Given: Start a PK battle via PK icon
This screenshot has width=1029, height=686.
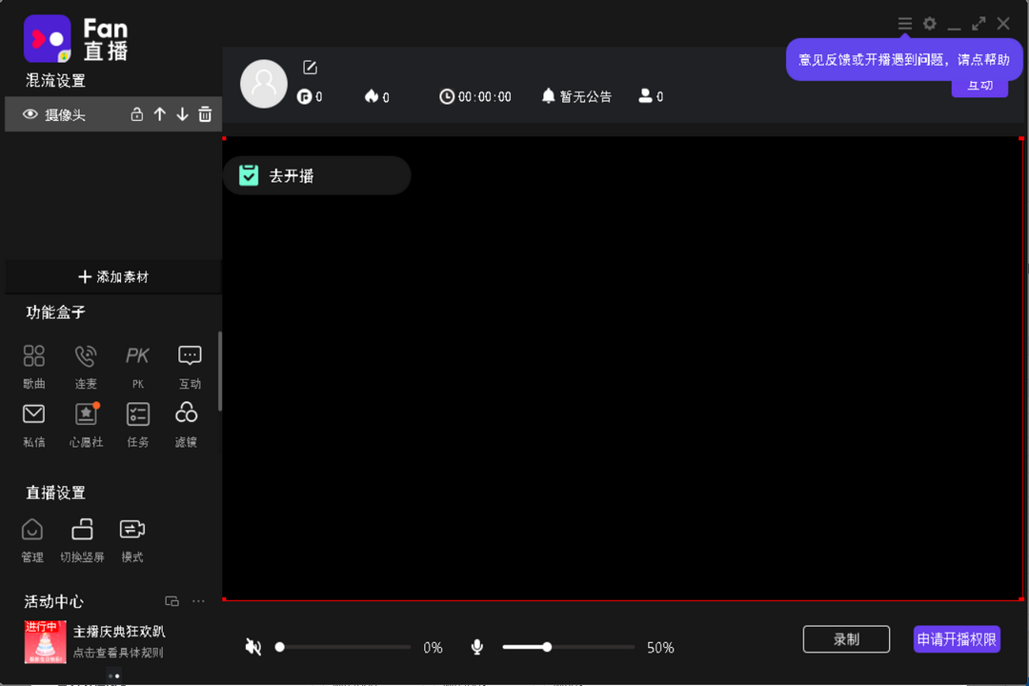Looking at the screenshot, I should coord(137,354).
